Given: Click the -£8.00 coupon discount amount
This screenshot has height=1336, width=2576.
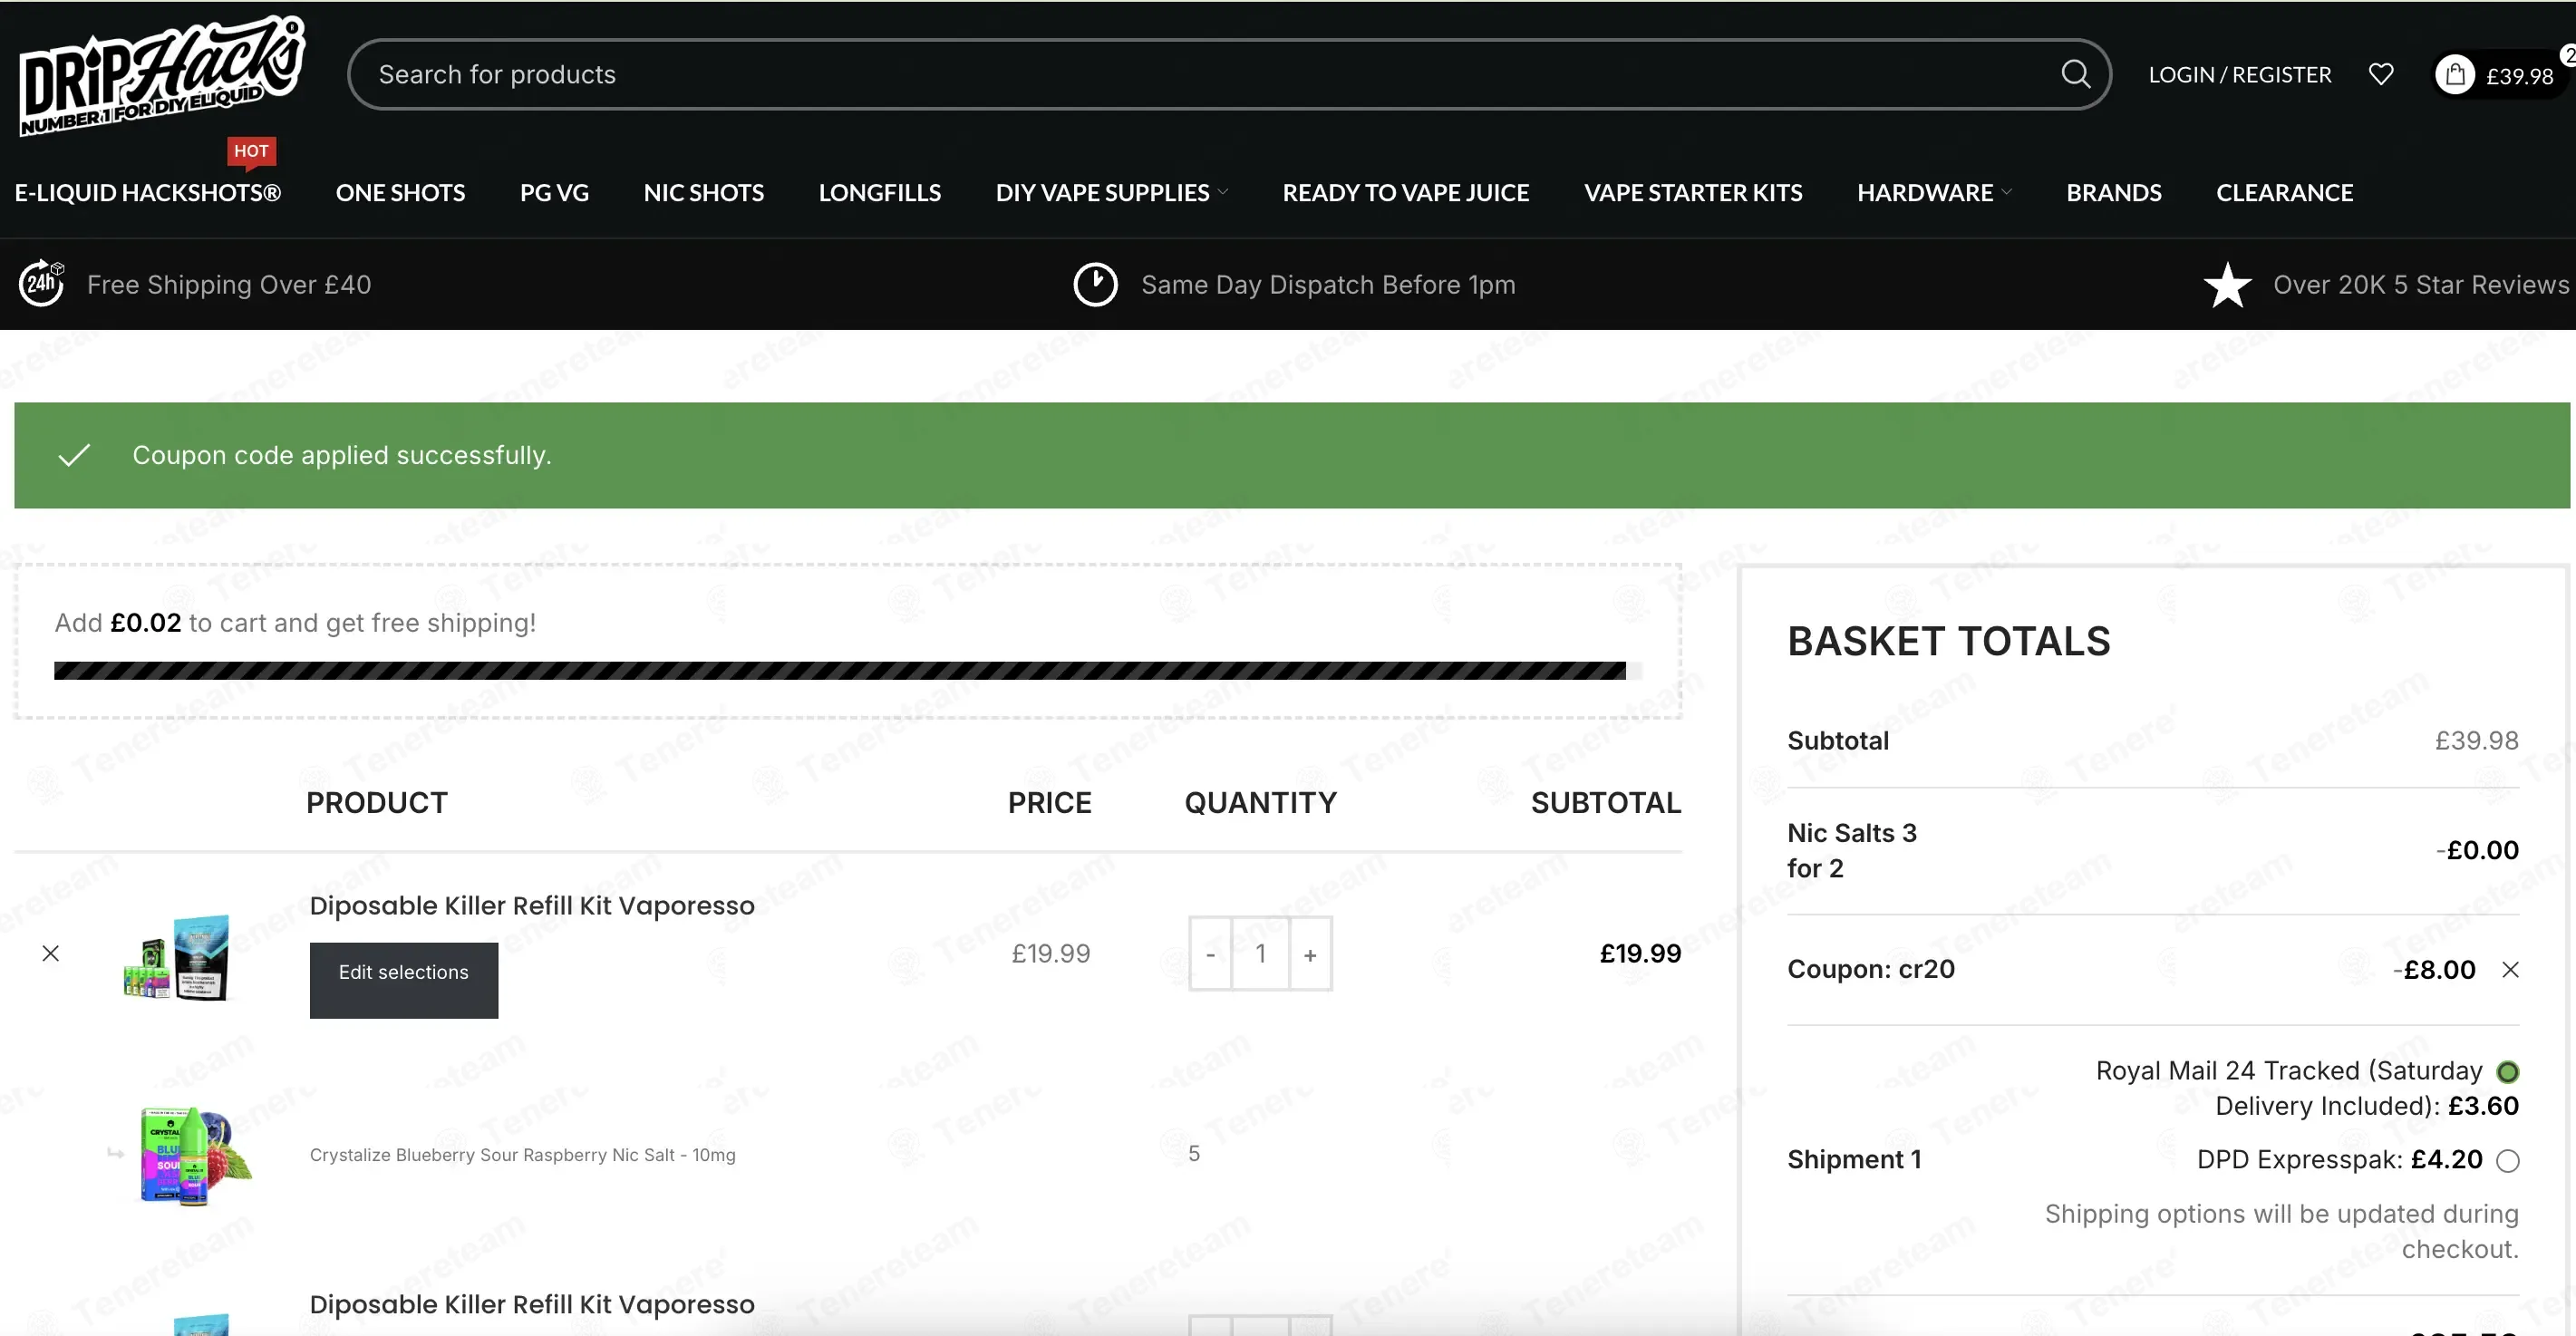Looking at the screenshot, I should (2434, 969).
